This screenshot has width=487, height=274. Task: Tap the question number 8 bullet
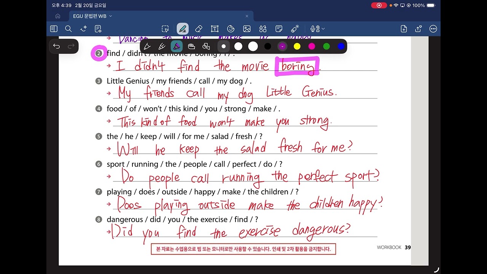[99, 220]
